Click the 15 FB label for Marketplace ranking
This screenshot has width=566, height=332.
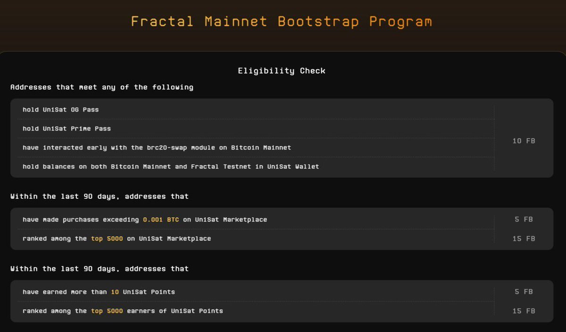pos(524,238)
